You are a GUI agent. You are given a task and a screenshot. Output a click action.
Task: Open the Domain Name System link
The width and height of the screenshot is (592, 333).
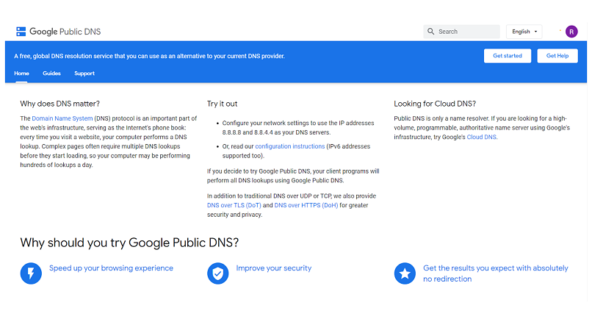click(62, 118)
